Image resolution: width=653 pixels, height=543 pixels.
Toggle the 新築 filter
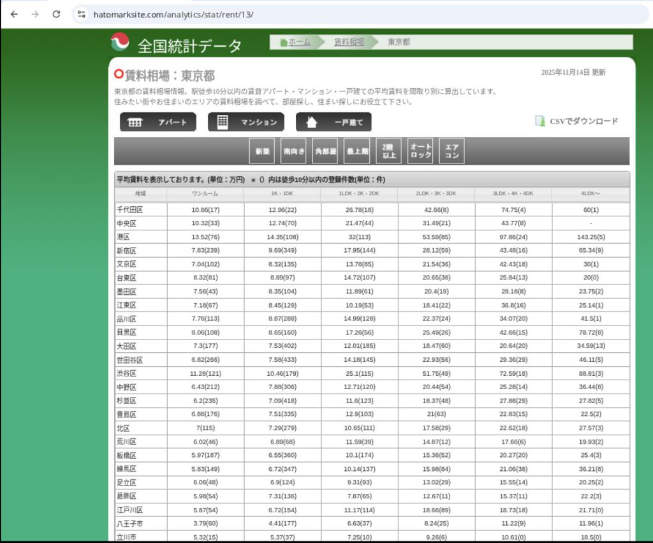tap(262, 151)
